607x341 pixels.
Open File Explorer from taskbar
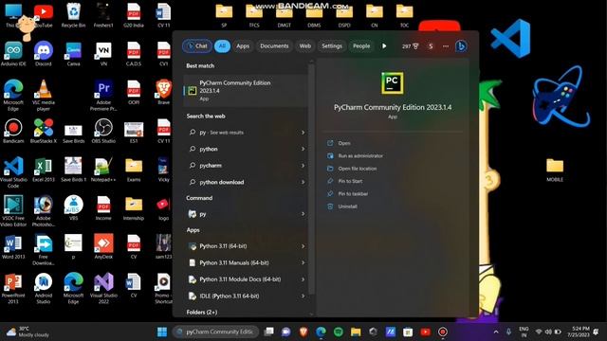(356, 332)
